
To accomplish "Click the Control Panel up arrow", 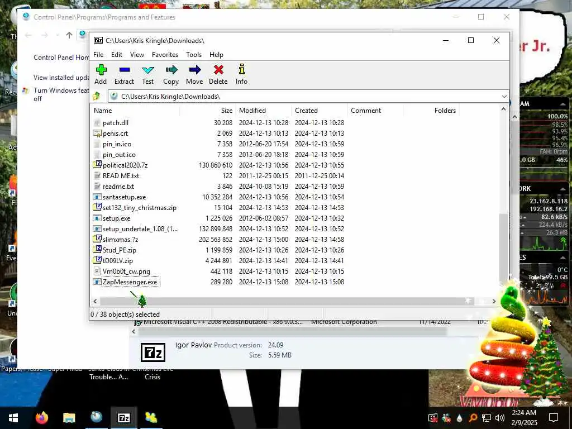I will click(x=69, y=35).
